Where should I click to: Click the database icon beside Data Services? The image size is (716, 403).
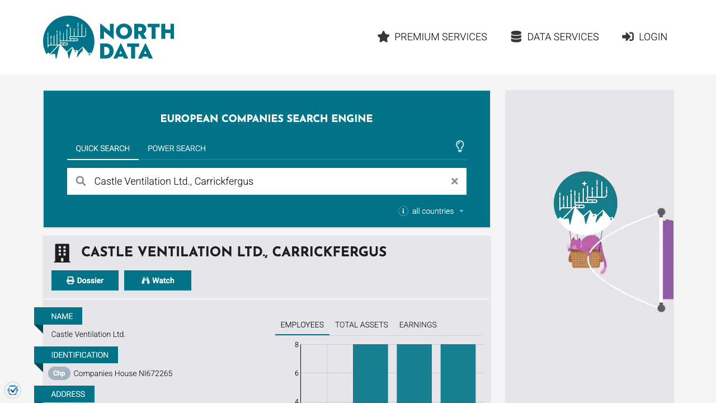click(x=515, y=36)
